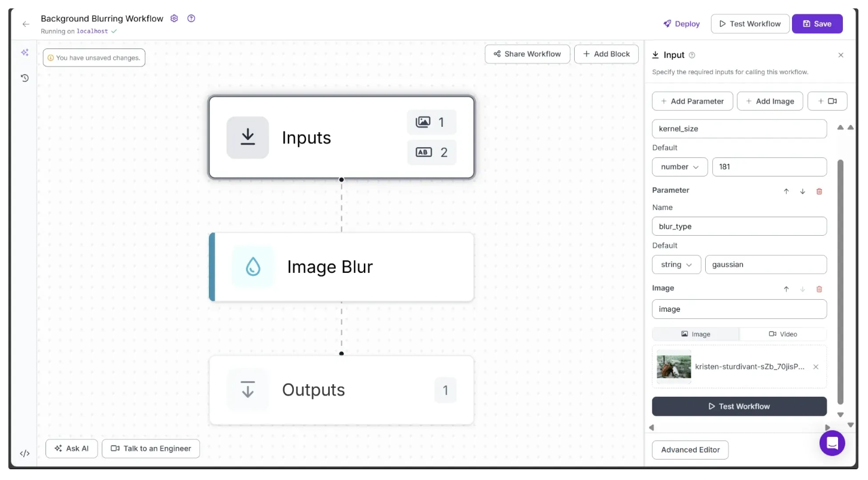Click the localhost status text
The image size is (868, 480).
tap(92, 31)
